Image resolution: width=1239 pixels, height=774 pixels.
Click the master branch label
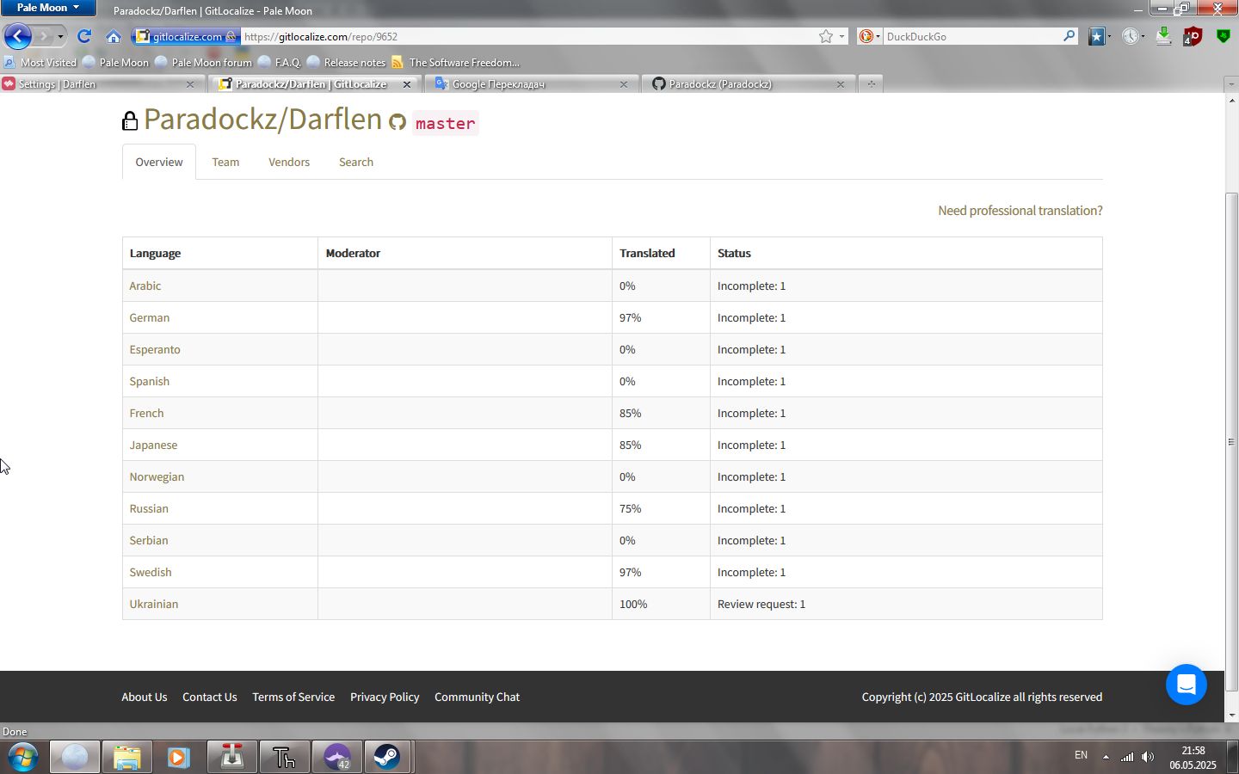(x=445, y=123)
